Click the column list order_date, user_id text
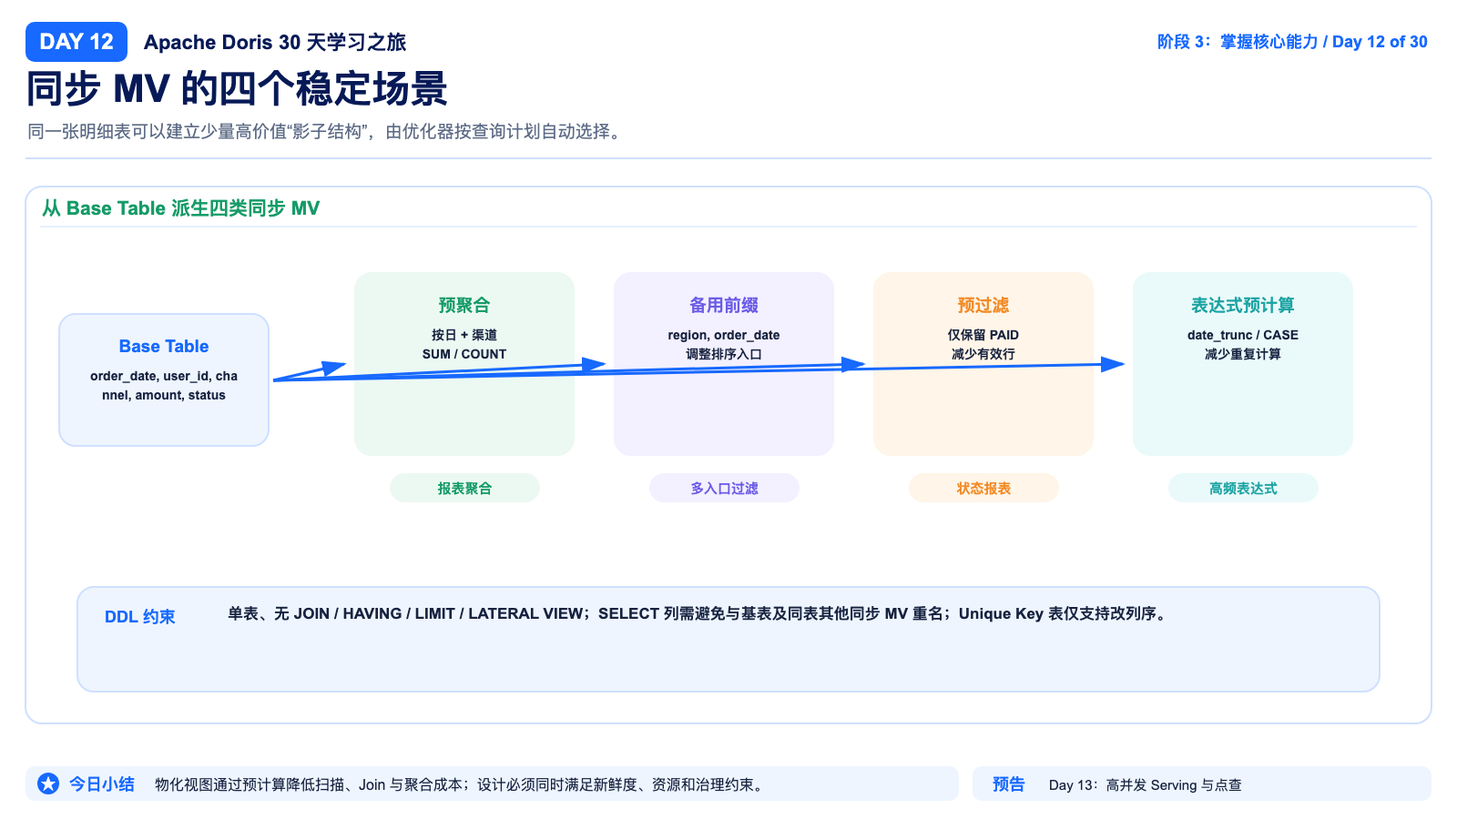 tap(164, 385)
